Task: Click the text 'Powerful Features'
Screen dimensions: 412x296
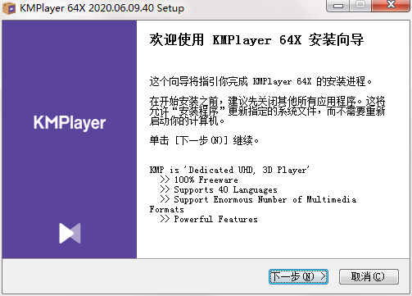Action: pyautogui.click(x=215, y=219)
